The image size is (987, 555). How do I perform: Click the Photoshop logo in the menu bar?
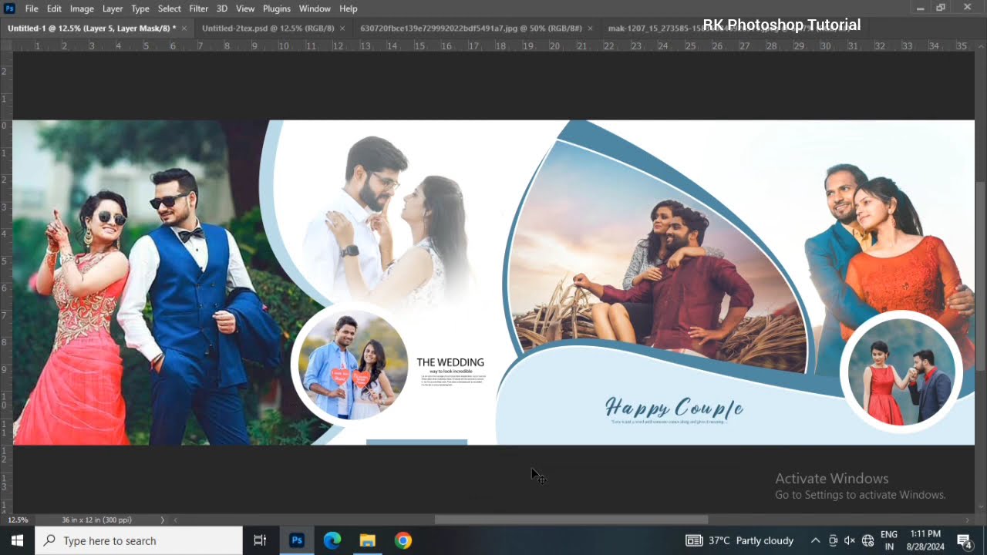point(10,8)
